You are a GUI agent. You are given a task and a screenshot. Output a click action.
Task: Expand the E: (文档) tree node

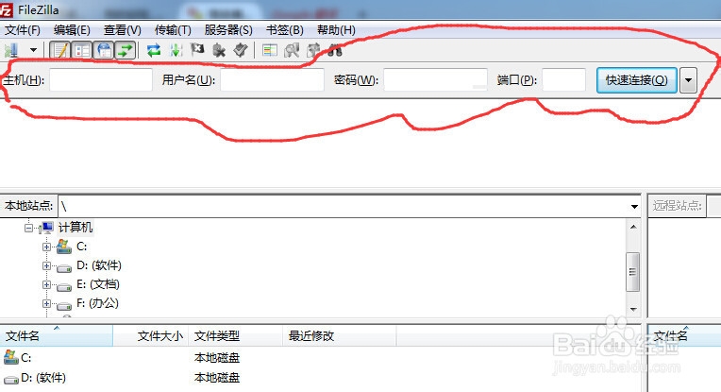click(x=46, y=285)
